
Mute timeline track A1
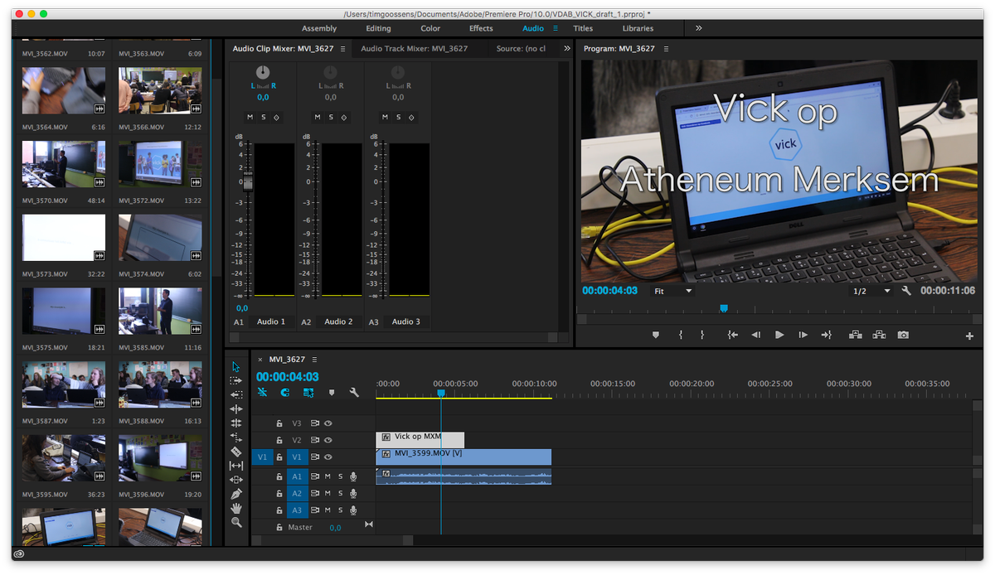point(328,476)
